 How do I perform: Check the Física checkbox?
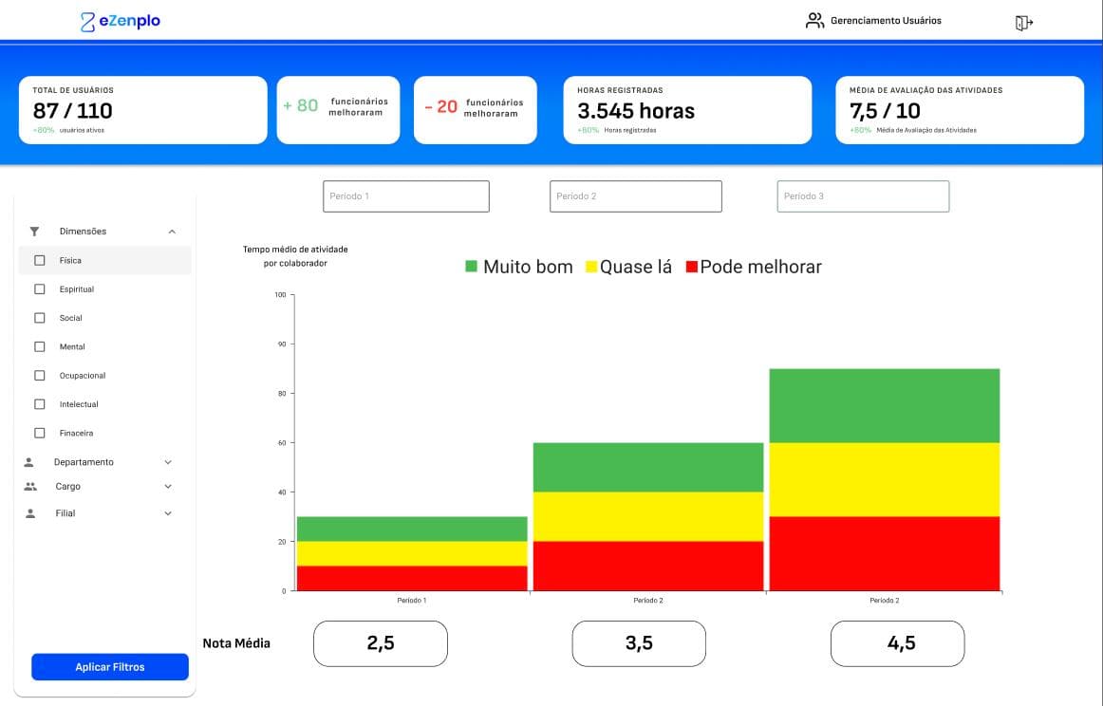click(x=40, y=260)
